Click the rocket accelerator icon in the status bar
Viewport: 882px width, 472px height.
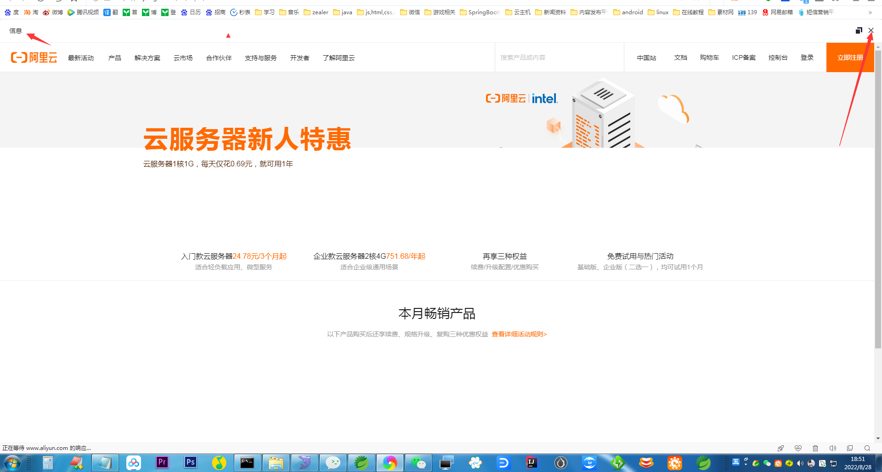tap(780, 448)
